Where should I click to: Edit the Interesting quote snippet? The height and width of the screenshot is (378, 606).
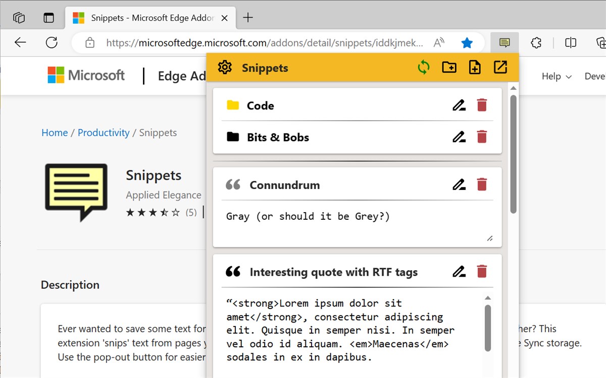(x=459, y=271)
